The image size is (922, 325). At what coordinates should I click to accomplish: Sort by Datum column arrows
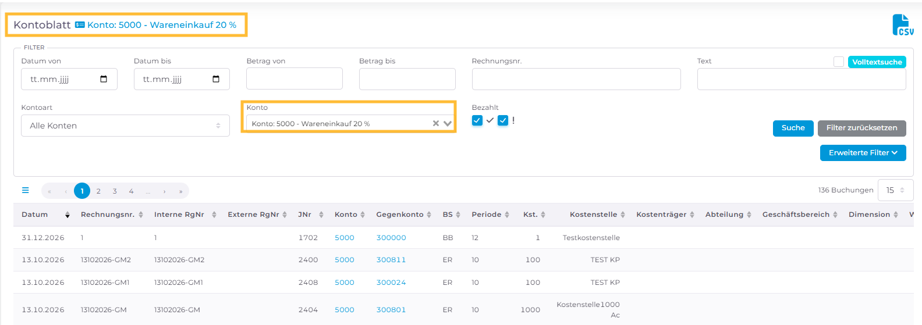68,215
